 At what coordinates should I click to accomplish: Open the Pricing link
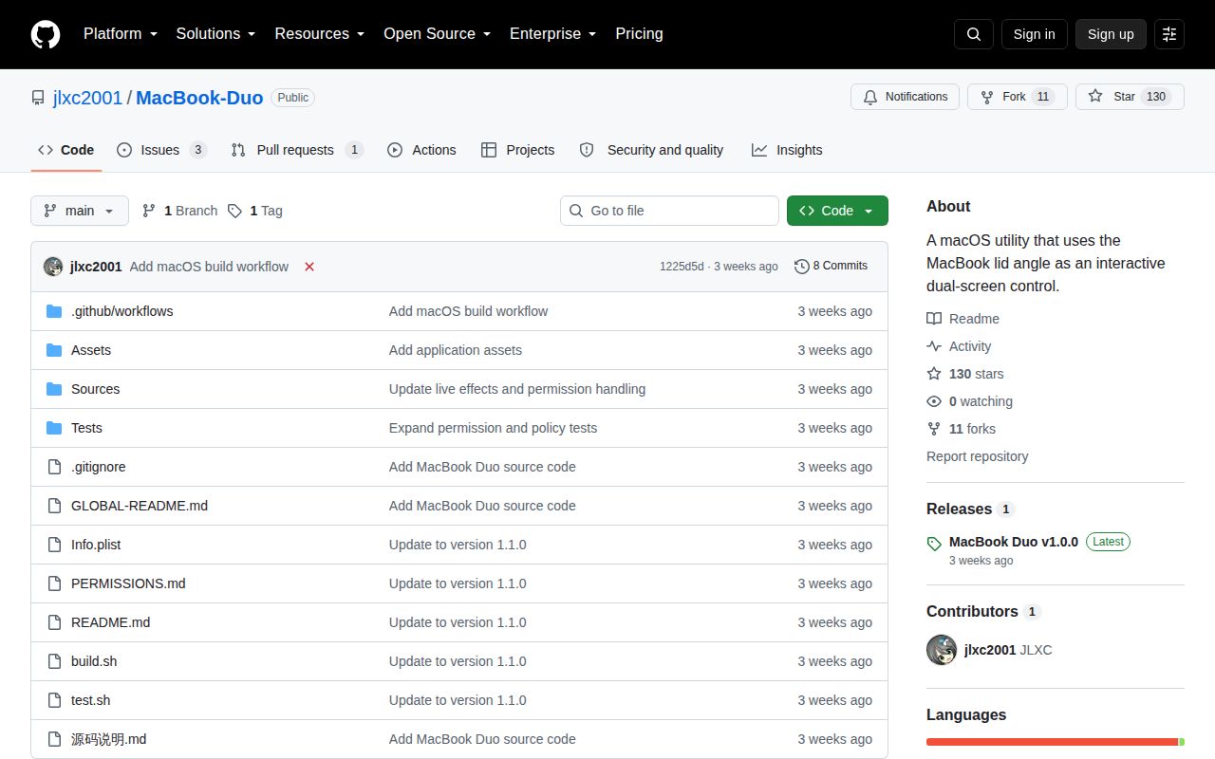coord(639,34)
